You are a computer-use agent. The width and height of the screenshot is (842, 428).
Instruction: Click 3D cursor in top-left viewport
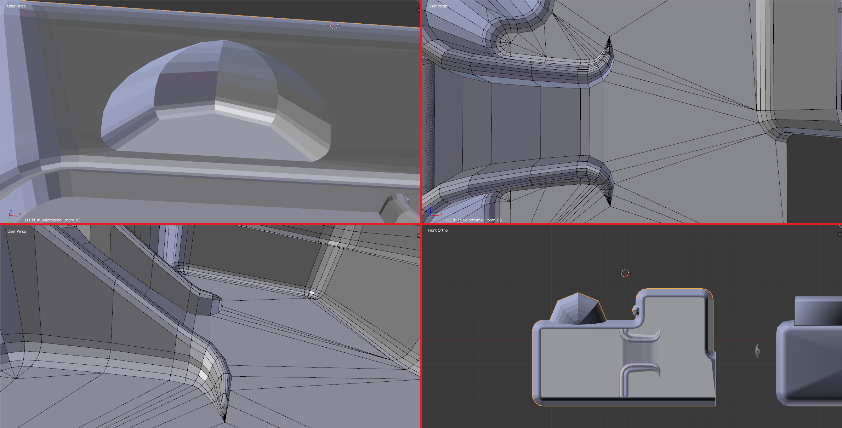click(x=334, y=25)
